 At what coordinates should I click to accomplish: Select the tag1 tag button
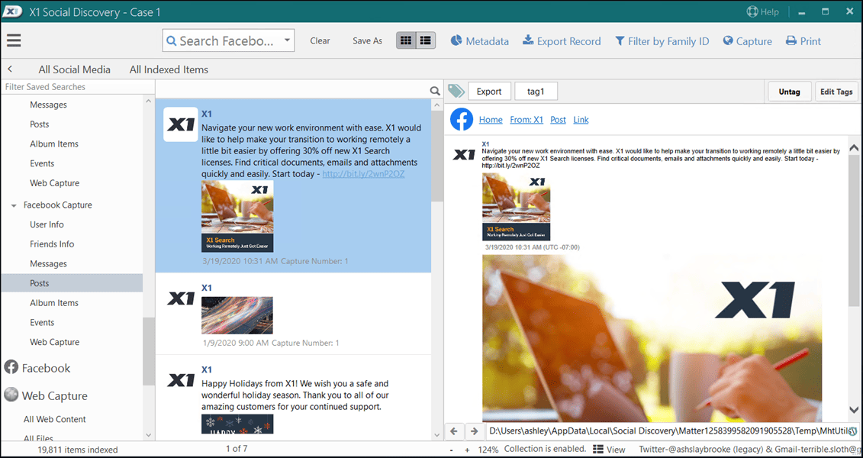[x=536, y=92]
